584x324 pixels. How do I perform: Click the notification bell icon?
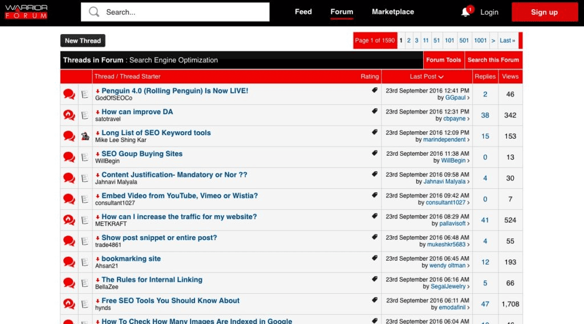click(466, 12)
